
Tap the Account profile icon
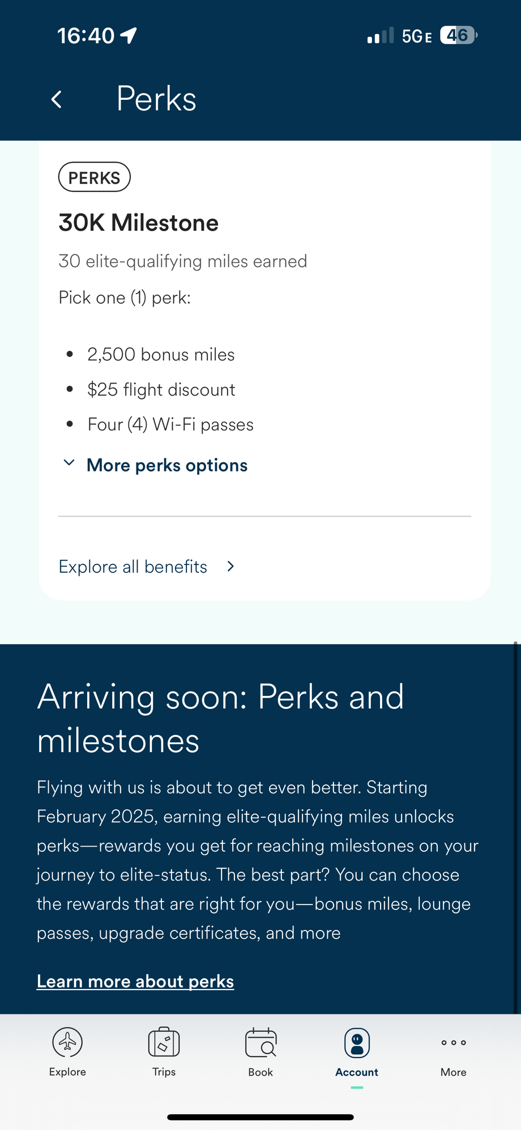point(357,1043)
